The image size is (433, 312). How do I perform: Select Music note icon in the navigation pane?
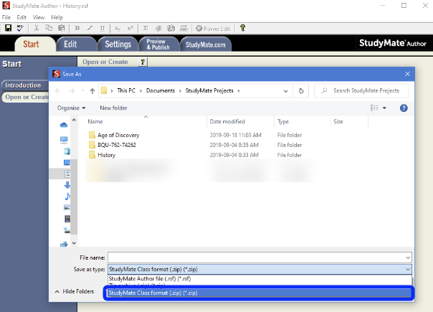click(67, 197)
